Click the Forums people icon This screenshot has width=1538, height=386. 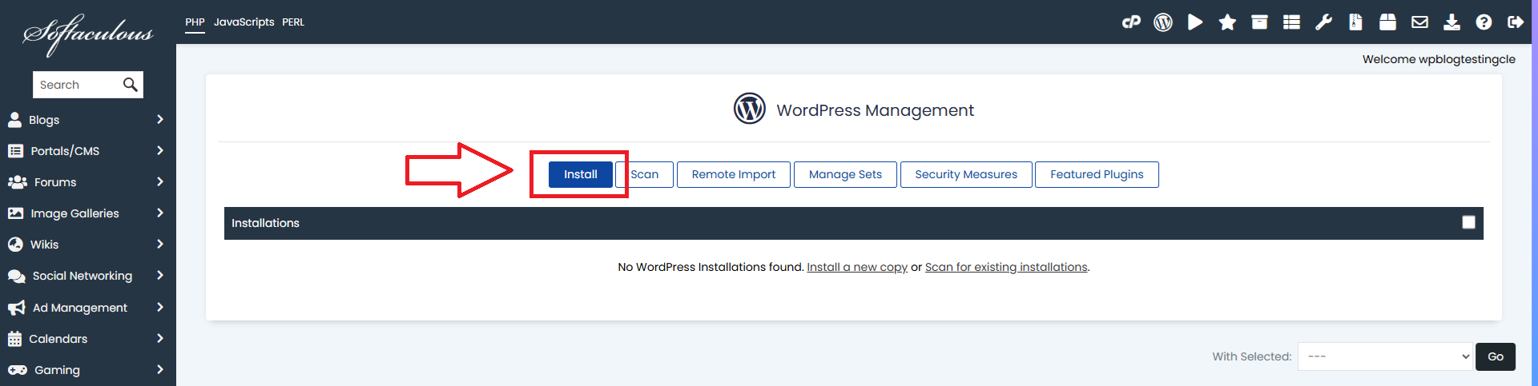(18, 182)
